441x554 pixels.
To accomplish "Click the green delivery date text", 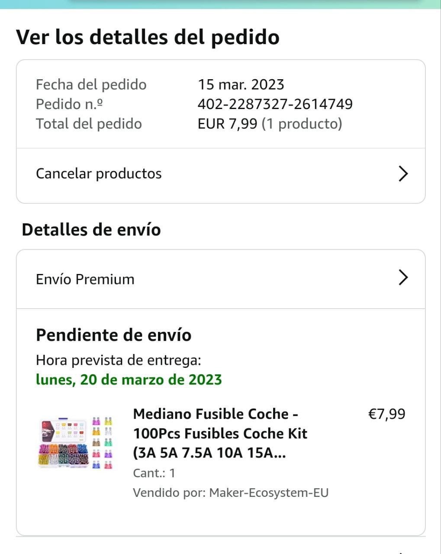I will tap(129, 380).
